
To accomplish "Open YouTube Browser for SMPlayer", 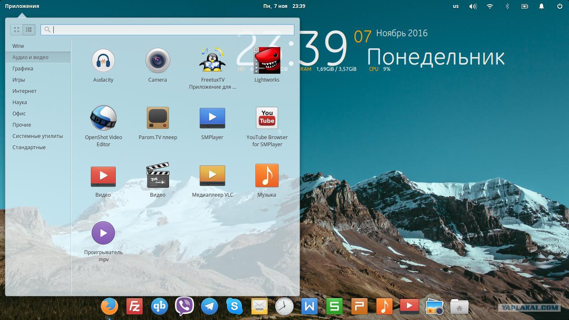I will pos(267,118).
